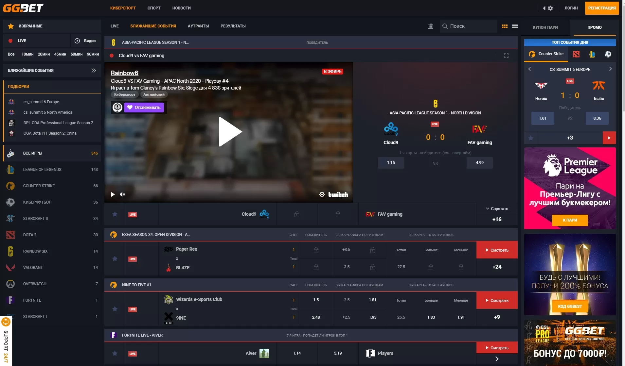Open Twitch player settings gear

(322, 194)
